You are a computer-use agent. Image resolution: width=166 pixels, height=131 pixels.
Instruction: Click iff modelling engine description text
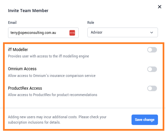coord(49,56)
